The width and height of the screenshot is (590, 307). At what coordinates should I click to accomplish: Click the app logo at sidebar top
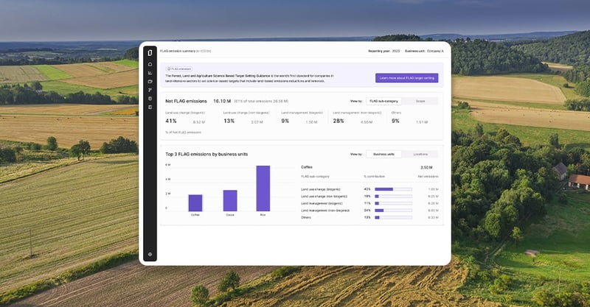[150, 53]
